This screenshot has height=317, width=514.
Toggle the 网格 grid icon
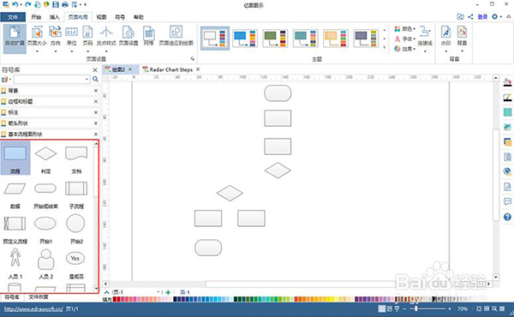click(148, 36)
